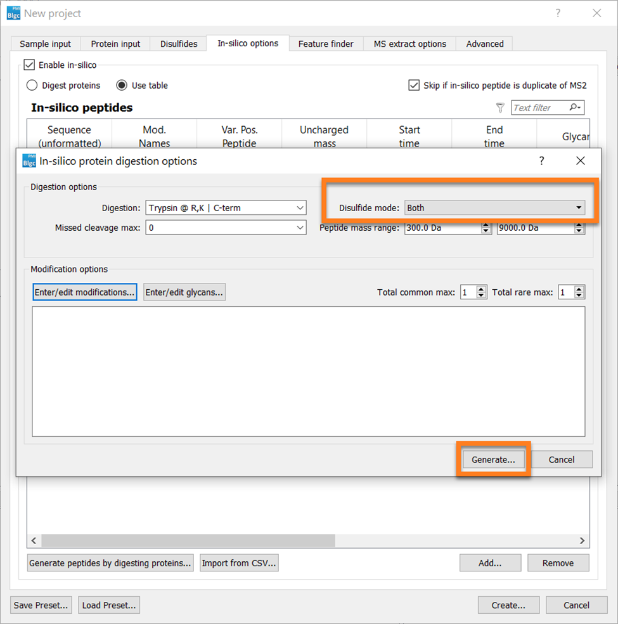This screenshot has height=624, width=618.
Task: Uncheck the Enable in-silico checkbox
Action: click(x=29, y=65)
